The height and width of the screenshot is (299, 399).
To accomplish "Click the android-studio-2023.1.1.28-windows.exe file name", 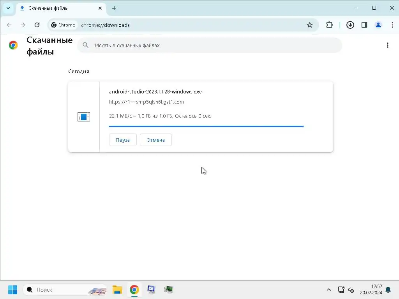I will click(x=155, y=92).
